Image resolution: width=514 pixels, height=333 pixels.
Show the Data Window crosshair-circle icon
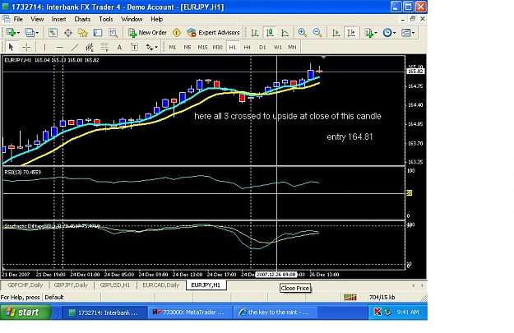tap(68, 32)
